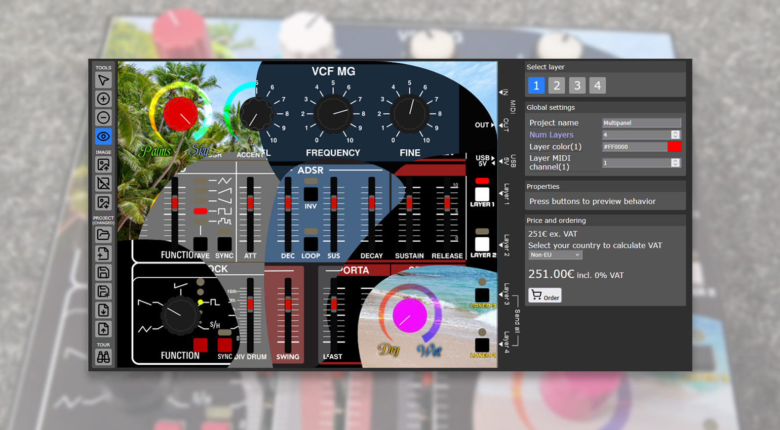The height and width of the screenshot is (430, 780).
Task: Click the Order cart button
Action: [545, 295]
